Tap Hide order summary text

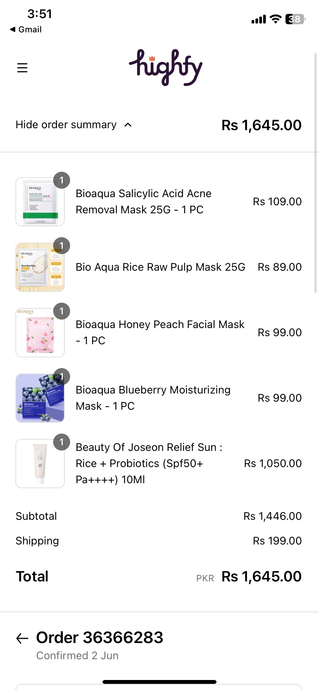(66, 125)
